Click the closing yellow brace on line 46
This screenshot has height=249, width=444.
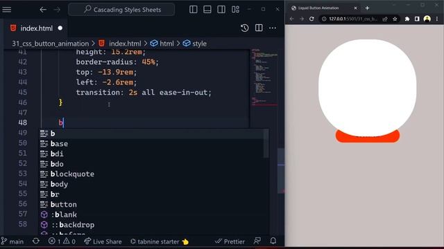tap(60, 102)
